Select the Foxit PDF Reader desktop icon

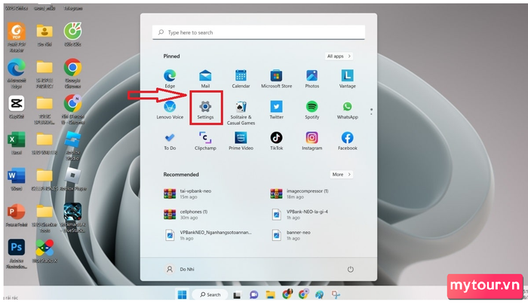click(x=17, y=38)
